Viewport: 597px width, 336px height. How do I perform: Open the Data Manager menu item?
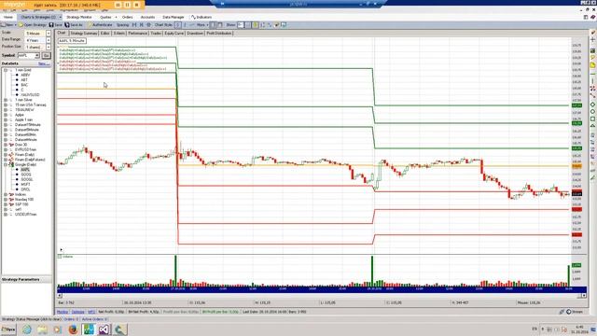(x=174, y=17)
